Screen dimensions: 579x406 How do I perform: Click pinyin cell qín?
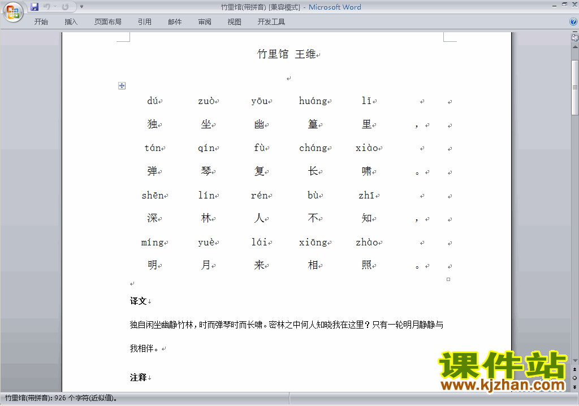tap(206, 148)
